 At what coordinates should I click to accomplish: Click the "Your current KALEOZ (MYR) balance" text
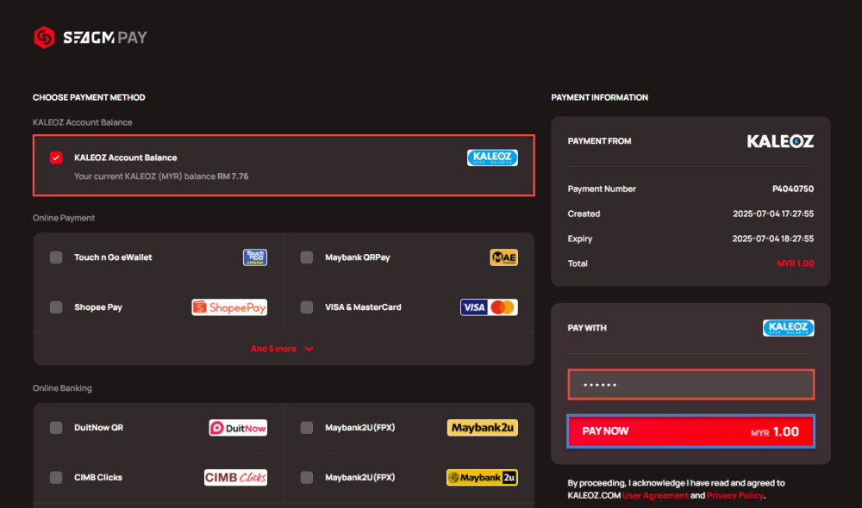(161, 177)
